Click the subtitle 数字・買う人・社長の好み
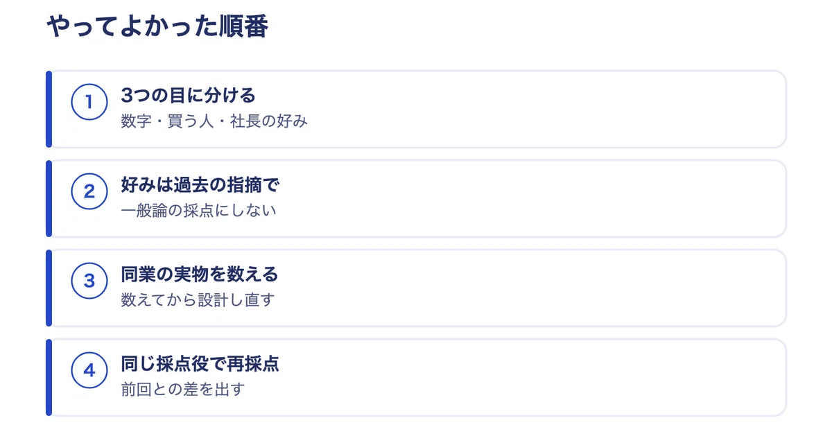Viewport: 832px width, 443px height. [214, 121]
